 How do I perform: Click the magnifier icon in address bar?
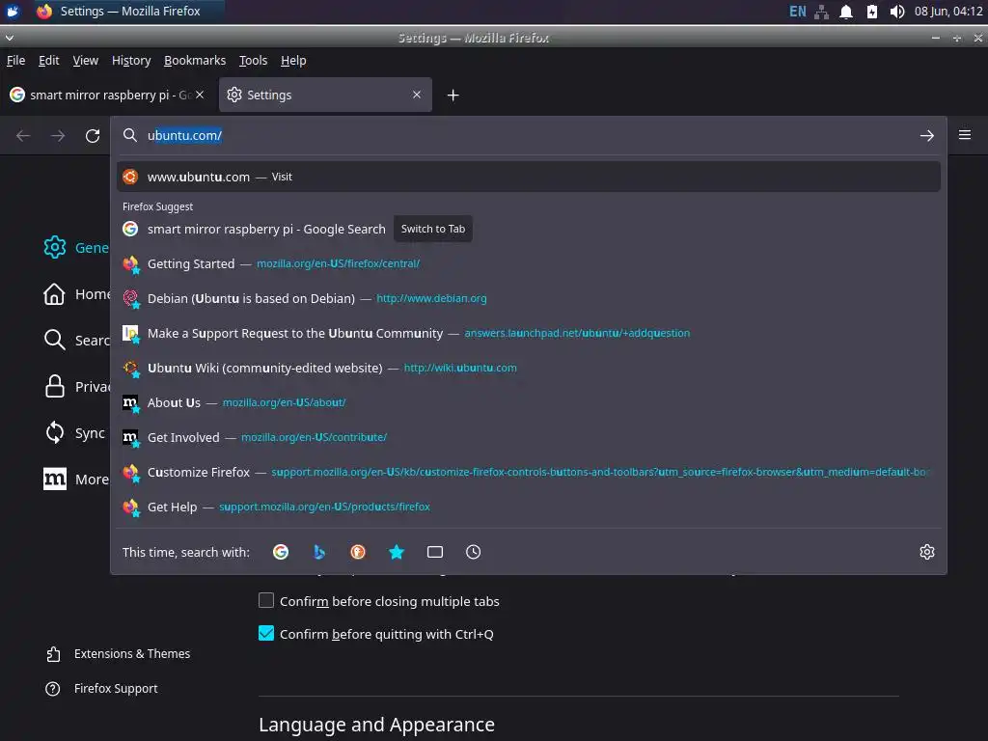point(130,135)
